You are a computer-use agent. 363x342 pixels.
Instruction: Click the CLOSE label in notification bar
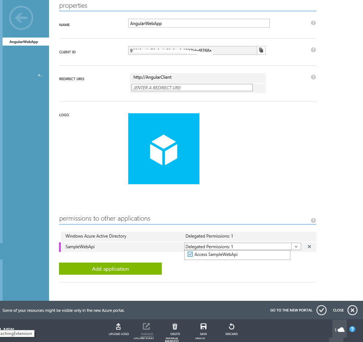click(x=338, y=310)
